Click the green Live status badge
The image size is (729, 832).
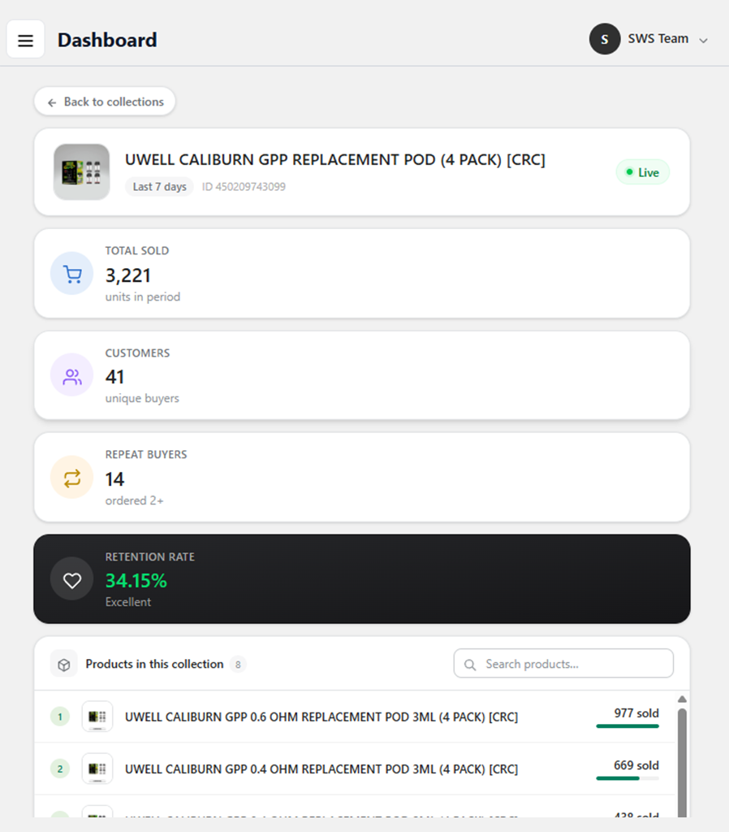(x=642, y=172)
